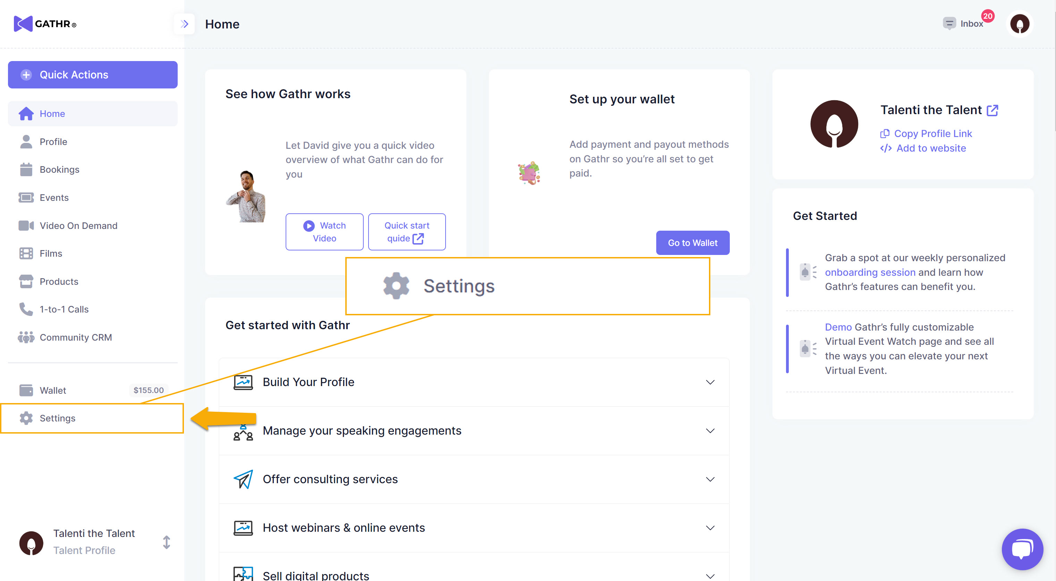The width and height of the screenshot is (1056, 581).
Task: Click the Community CRM people icon
Action: coord(26,337)
